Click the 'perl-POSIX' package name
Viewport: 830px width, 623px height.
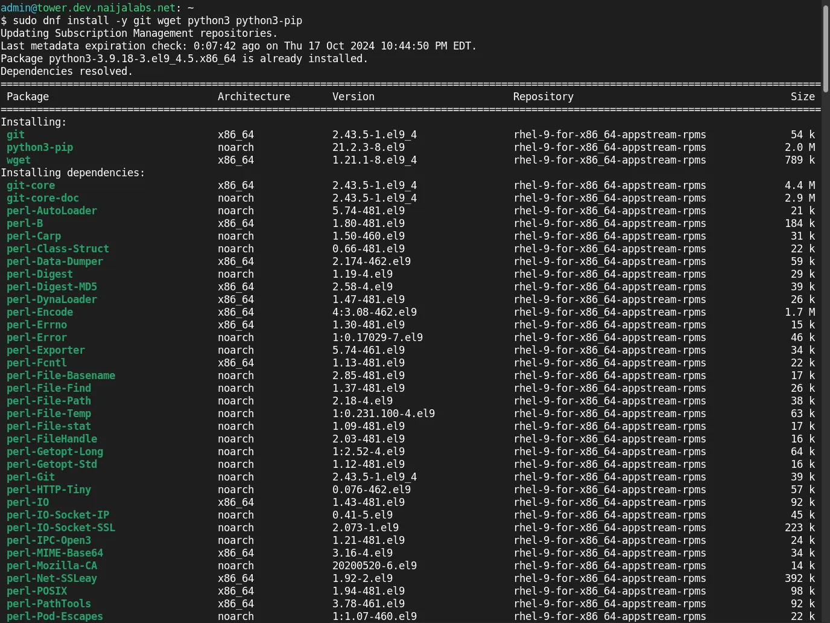point(37,591)
